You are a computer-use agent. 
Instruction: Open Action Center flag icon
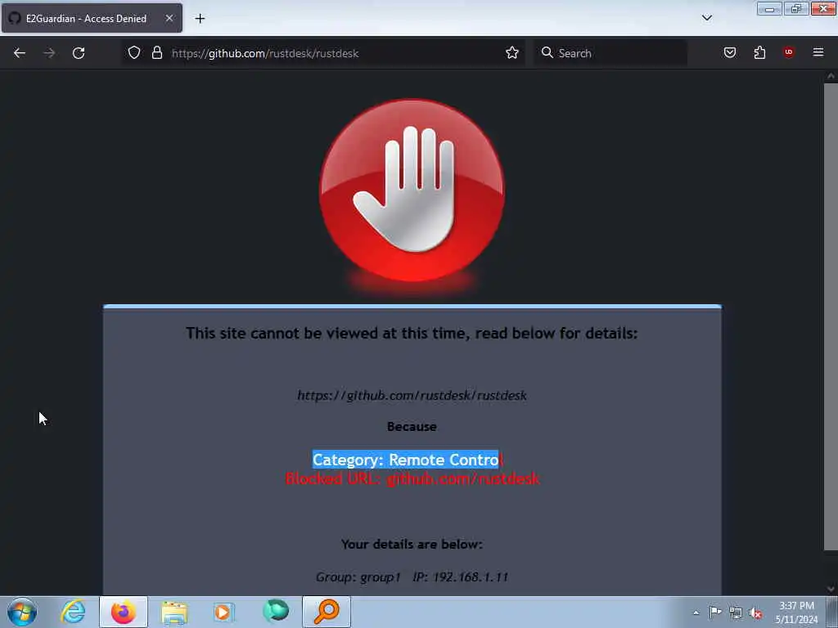pos(715,612)
